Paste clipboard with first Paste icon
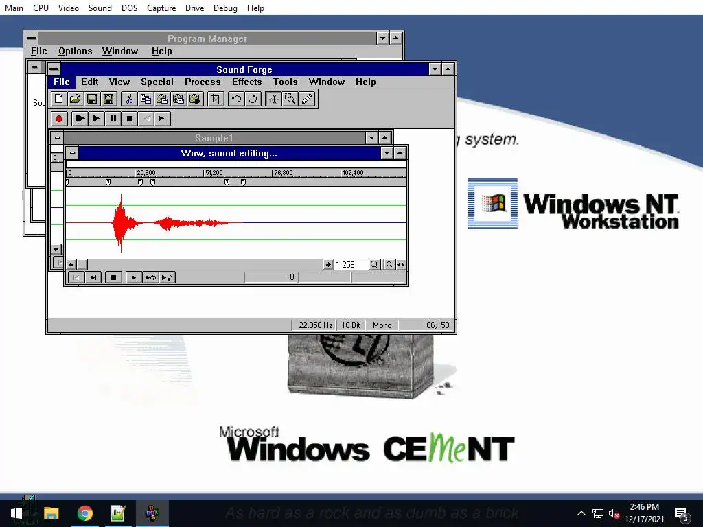The width and height of the screenshot is (703, 527). [162, 99]
